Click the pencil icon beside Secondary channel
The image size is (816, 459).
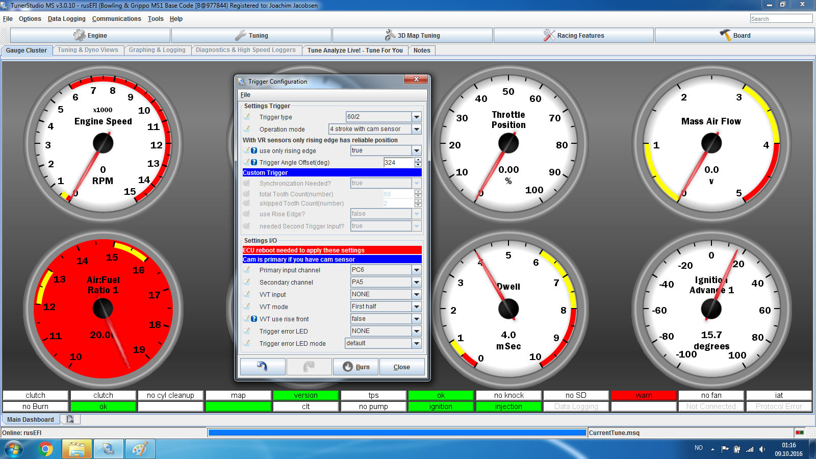click(247, 282)
